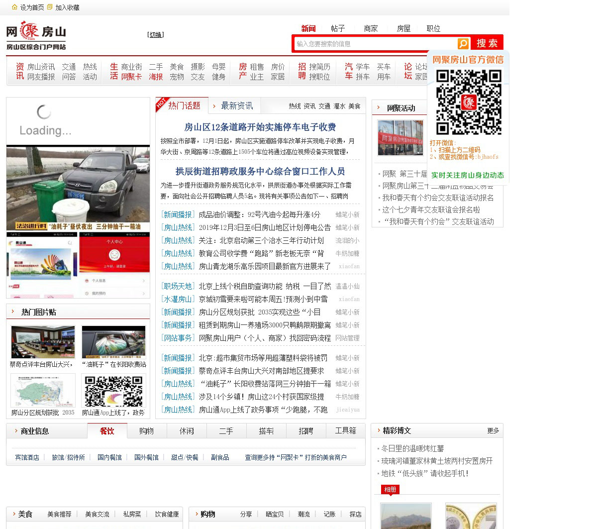Screen dimensions: 597x529
Task: Click the search information input box
Action: (x=376, y=44)
